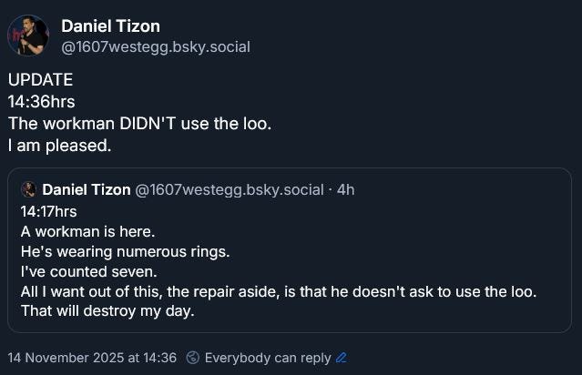
Task: Open the bold Daniel Tizon name at top
Action: 110,25
